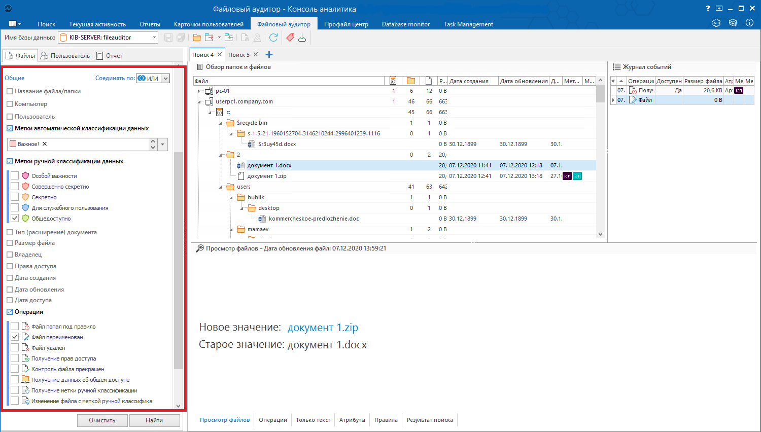Close the Поиск 4 tab

click(x=220, y=55)
